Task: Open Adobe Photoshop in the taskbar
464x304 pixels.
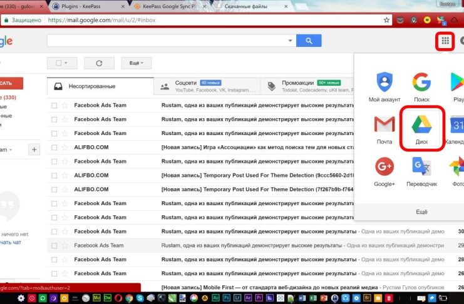Action: [x=227, y=298]
